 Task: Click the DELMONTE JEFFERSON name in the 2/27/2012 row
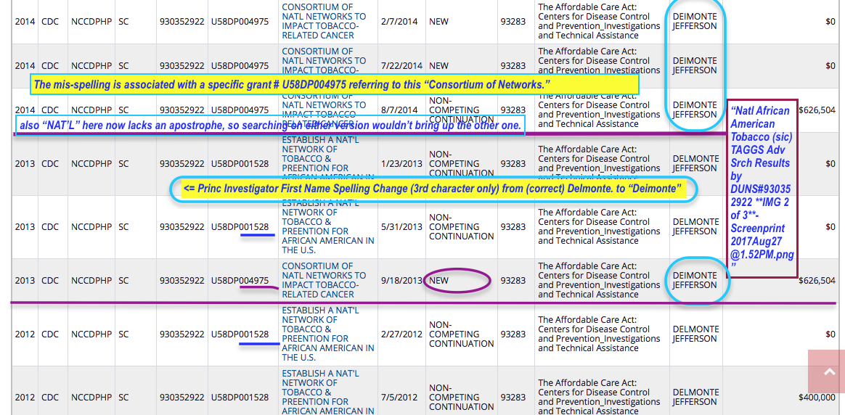pyautogui.click(x=695, y=334)
